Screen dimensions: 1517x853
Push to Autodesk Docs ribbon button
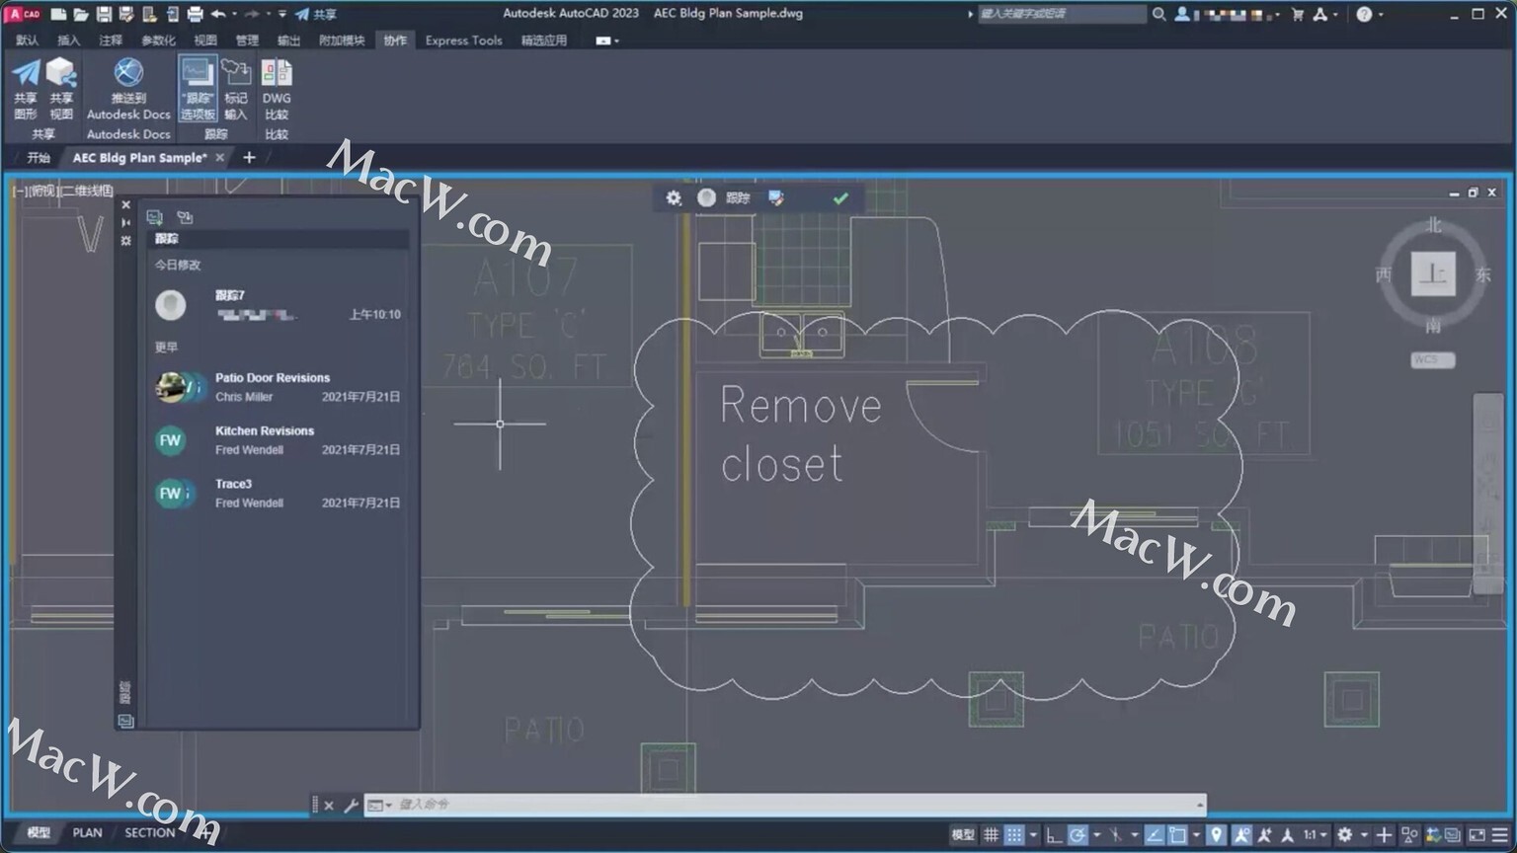click(x=128, y=89)
